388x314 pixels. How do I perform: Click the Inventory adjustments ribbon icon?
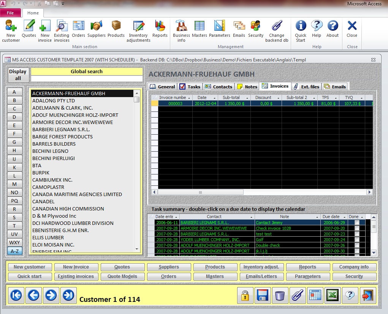click(x=138, y=30)
